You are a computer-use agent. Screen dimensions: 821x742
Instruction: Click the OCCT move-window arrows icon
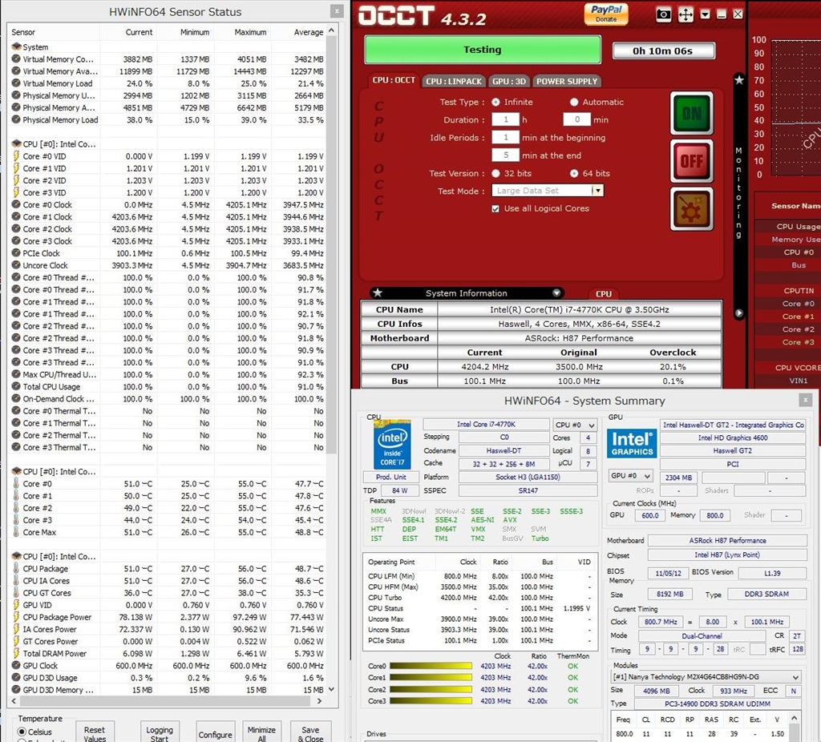pos(686,14)
